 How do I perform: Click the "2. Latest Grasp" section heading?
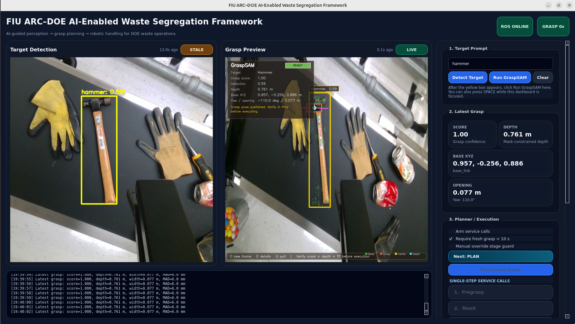point(466,111)
